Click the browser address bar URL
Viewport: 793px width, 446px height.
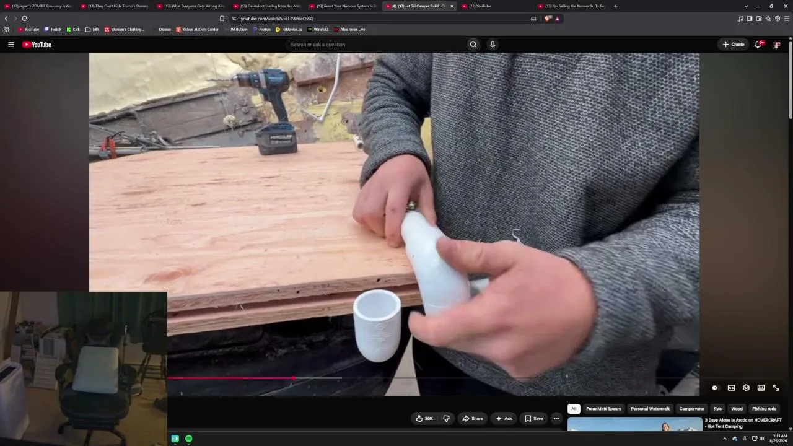click(x=277, y=19)
